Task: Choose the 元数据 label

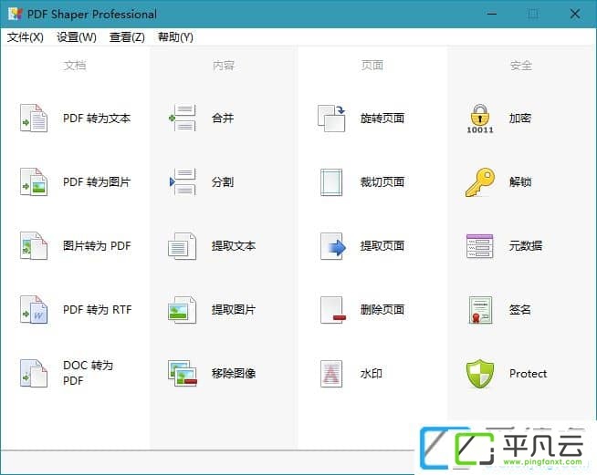Action: (526, 246)
